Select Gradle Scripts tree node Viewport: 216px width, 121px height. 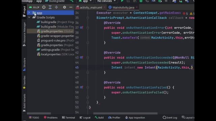[x=46, y=17]
